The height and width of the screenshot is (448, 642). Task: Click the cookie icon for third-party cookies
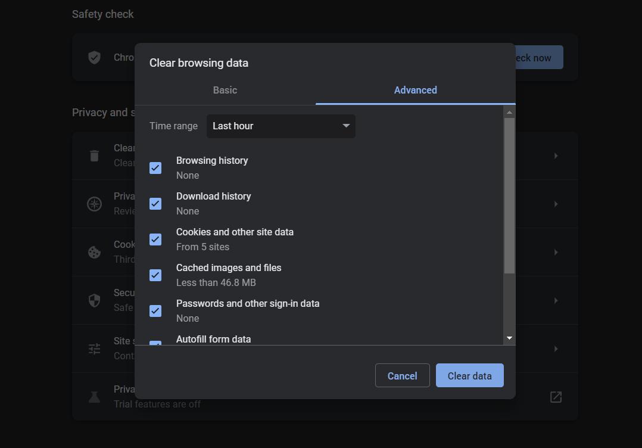(x=94, y=252)
